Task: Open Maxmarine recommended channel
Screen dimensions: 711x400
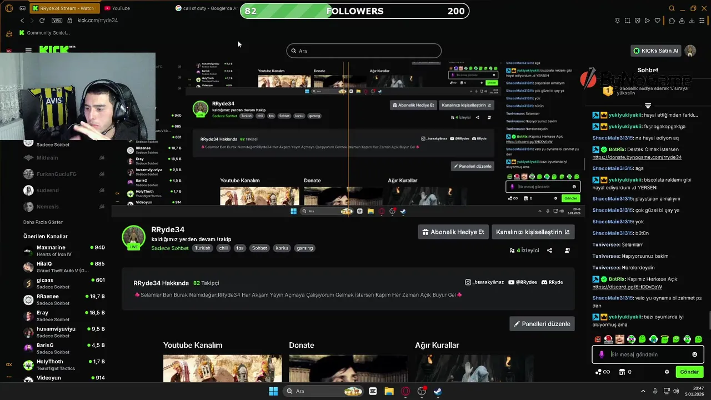Action: tap(64, 251)
